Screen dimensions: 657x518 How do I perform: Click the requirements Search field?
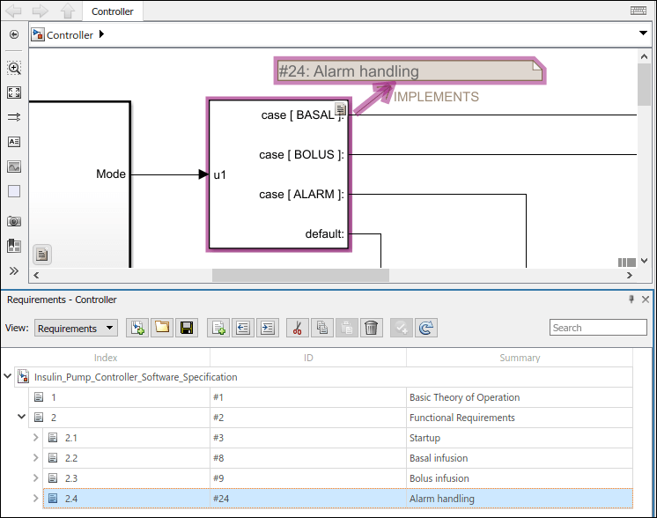598,328
